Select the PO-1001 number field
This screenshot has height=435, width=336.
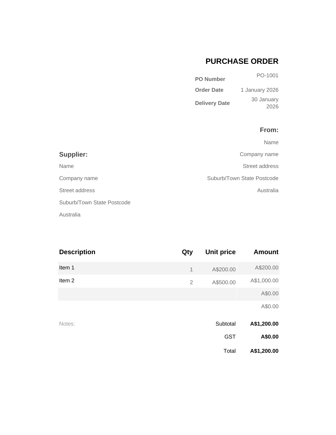(267, 75)
